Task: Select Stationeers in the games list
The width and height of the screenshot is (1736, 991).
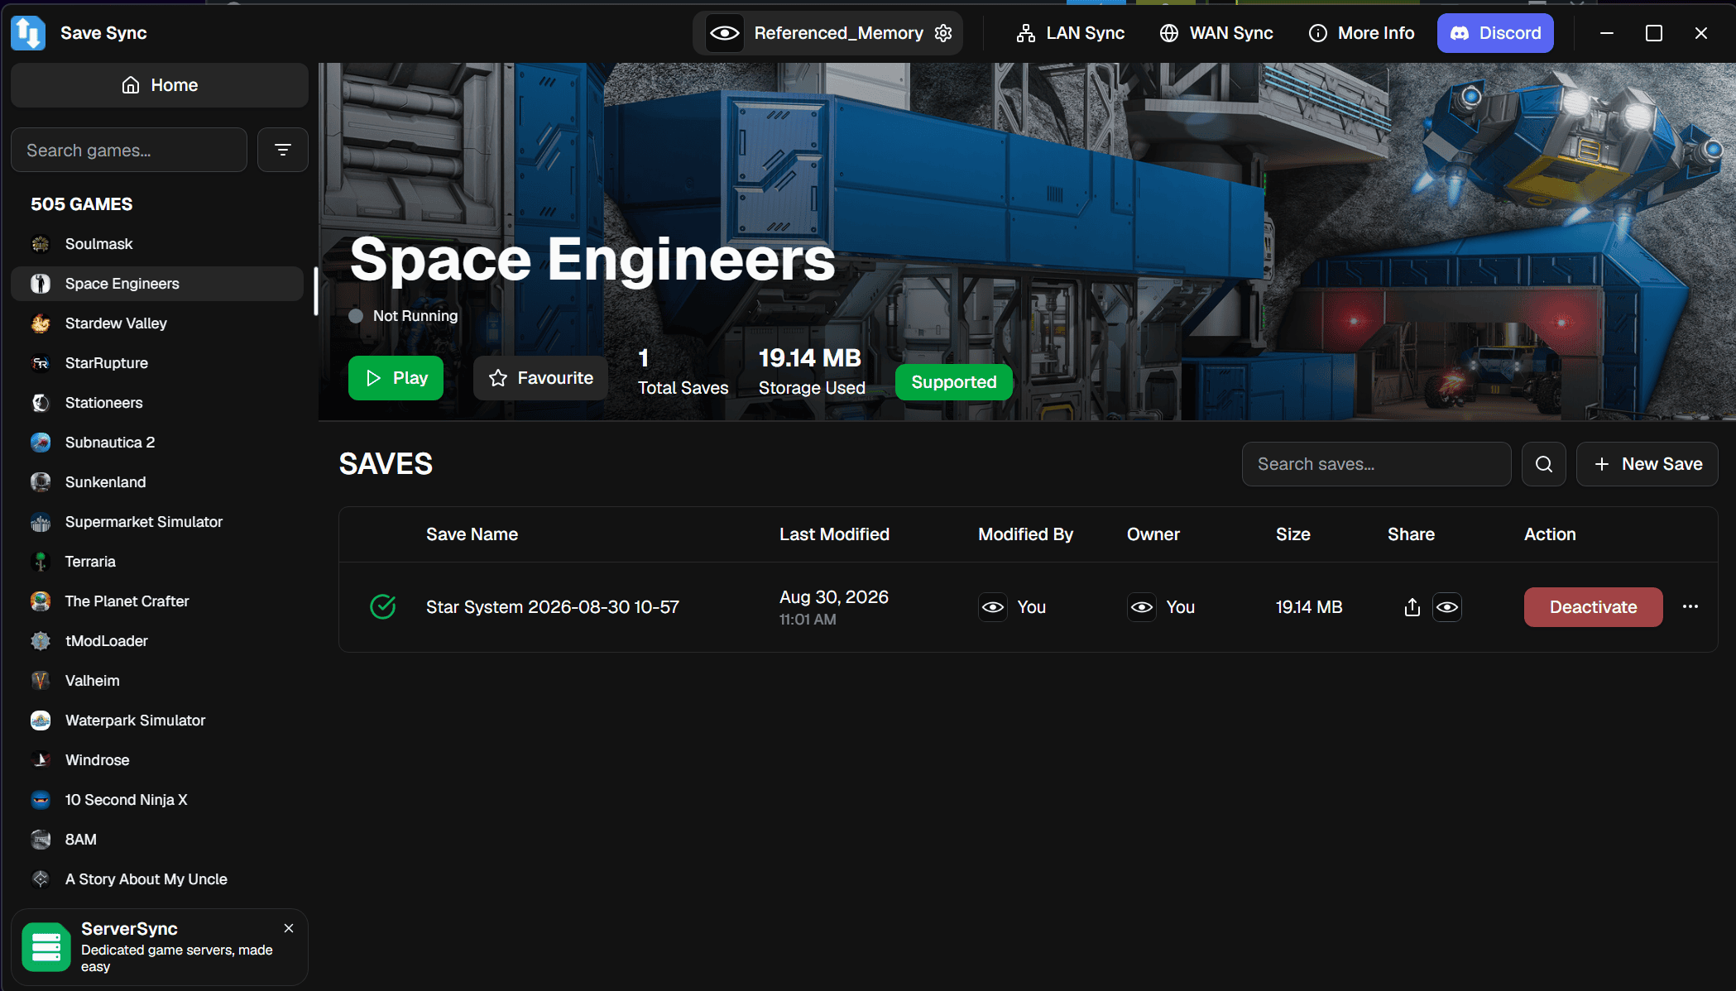Action: coord(157,403)
